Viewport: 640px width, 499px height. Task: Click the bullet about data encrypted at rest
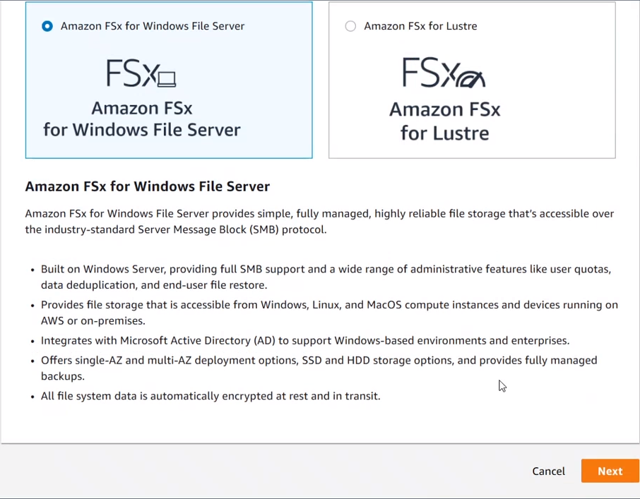[211, 396]
